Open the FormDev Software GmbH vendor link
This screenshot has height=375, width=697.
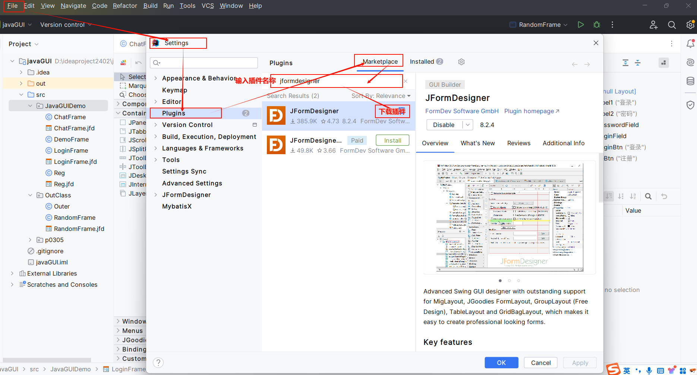(462, 111)
